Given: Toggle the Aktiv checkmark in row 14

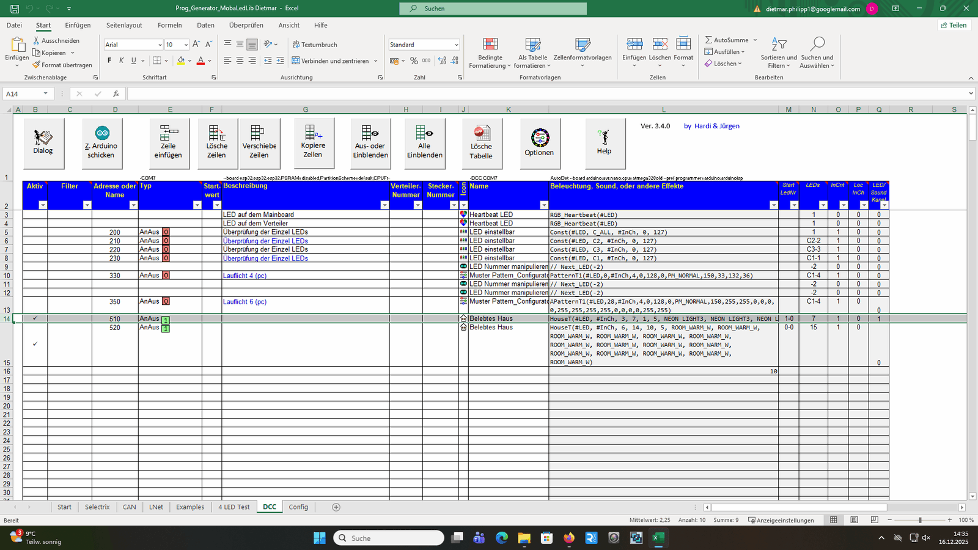Looking at the screenshot, I should point(35,318).
